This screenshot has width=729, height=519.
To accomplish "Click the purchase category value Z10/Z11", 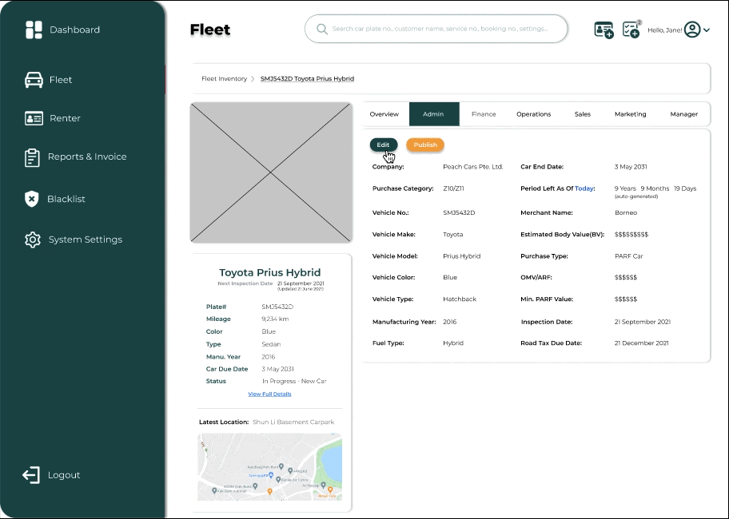I will tap(453, 188).
